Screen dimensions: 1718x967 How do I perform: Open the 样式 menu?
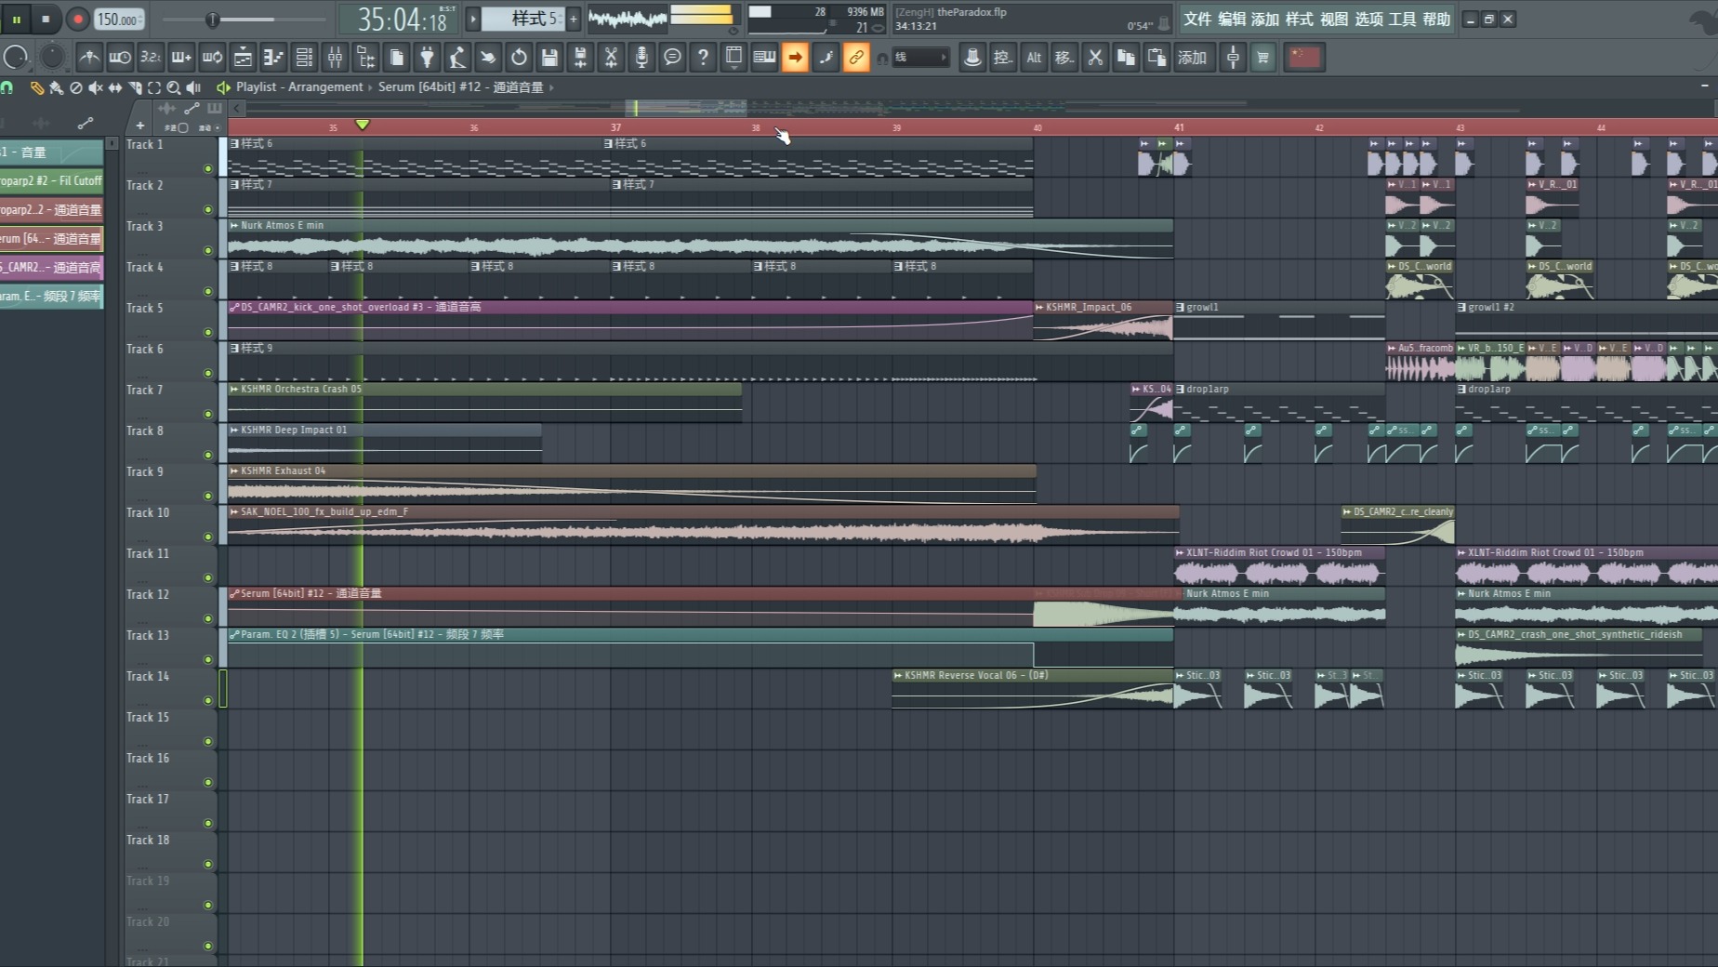[1300, 19]
